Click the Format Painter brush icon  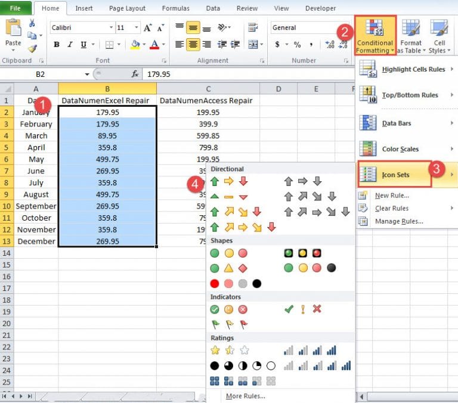click(32, 49)
